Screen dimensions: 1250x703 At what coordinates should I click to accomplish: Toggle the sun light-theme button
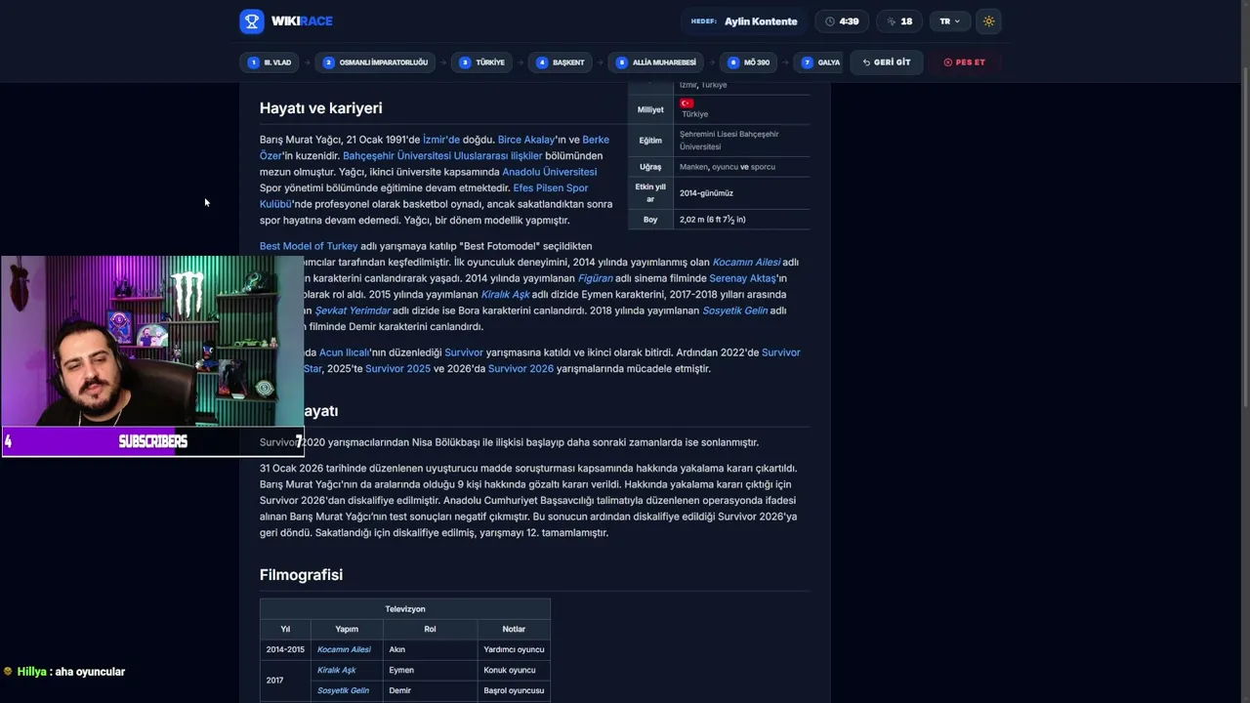(x=988, y=21)
